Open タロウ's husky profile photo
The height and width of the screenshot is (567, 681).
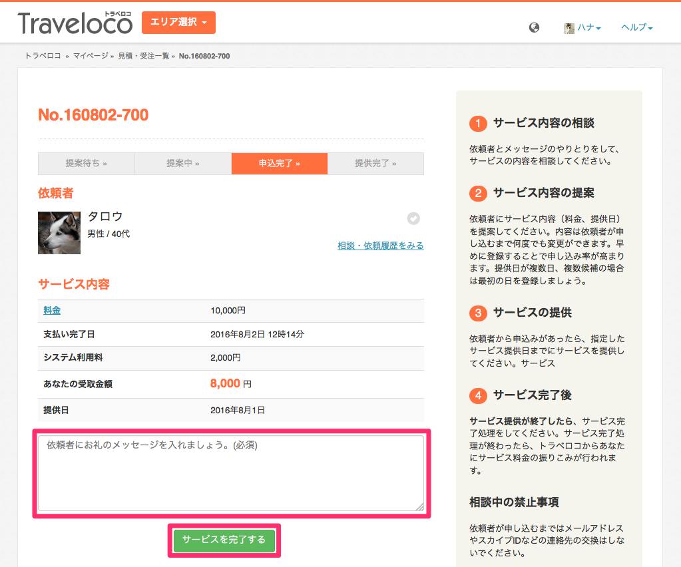point(59,233)
